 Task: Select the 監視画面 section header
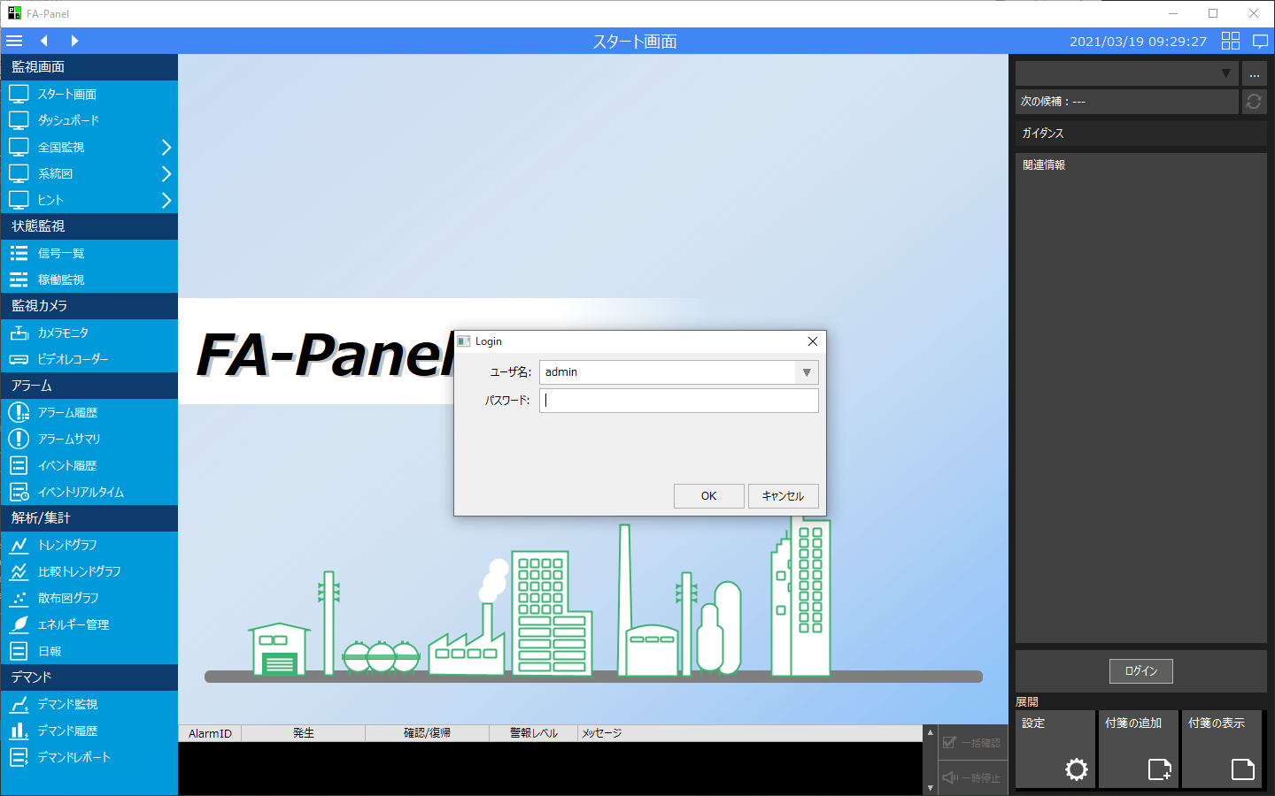[89, 67]
